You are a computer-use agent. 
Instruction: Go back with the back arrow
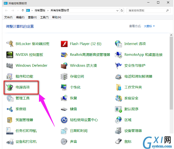click(6, 10)
